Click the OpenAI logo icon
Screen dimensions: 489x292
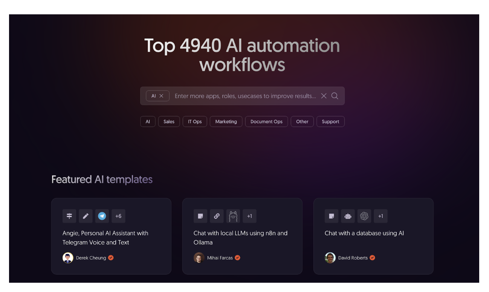coord(364,216)
